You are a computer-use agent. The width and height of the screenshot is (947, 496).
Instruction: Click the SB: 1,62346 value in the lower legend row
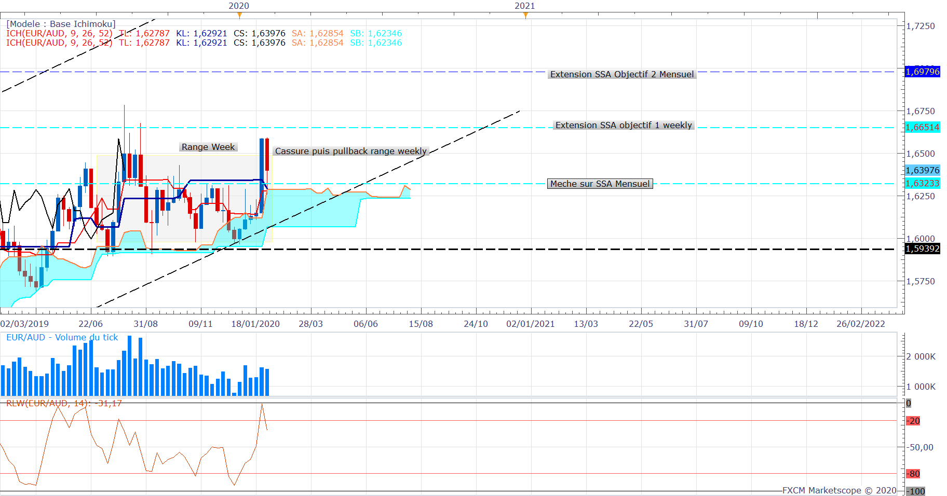point(376,43)
